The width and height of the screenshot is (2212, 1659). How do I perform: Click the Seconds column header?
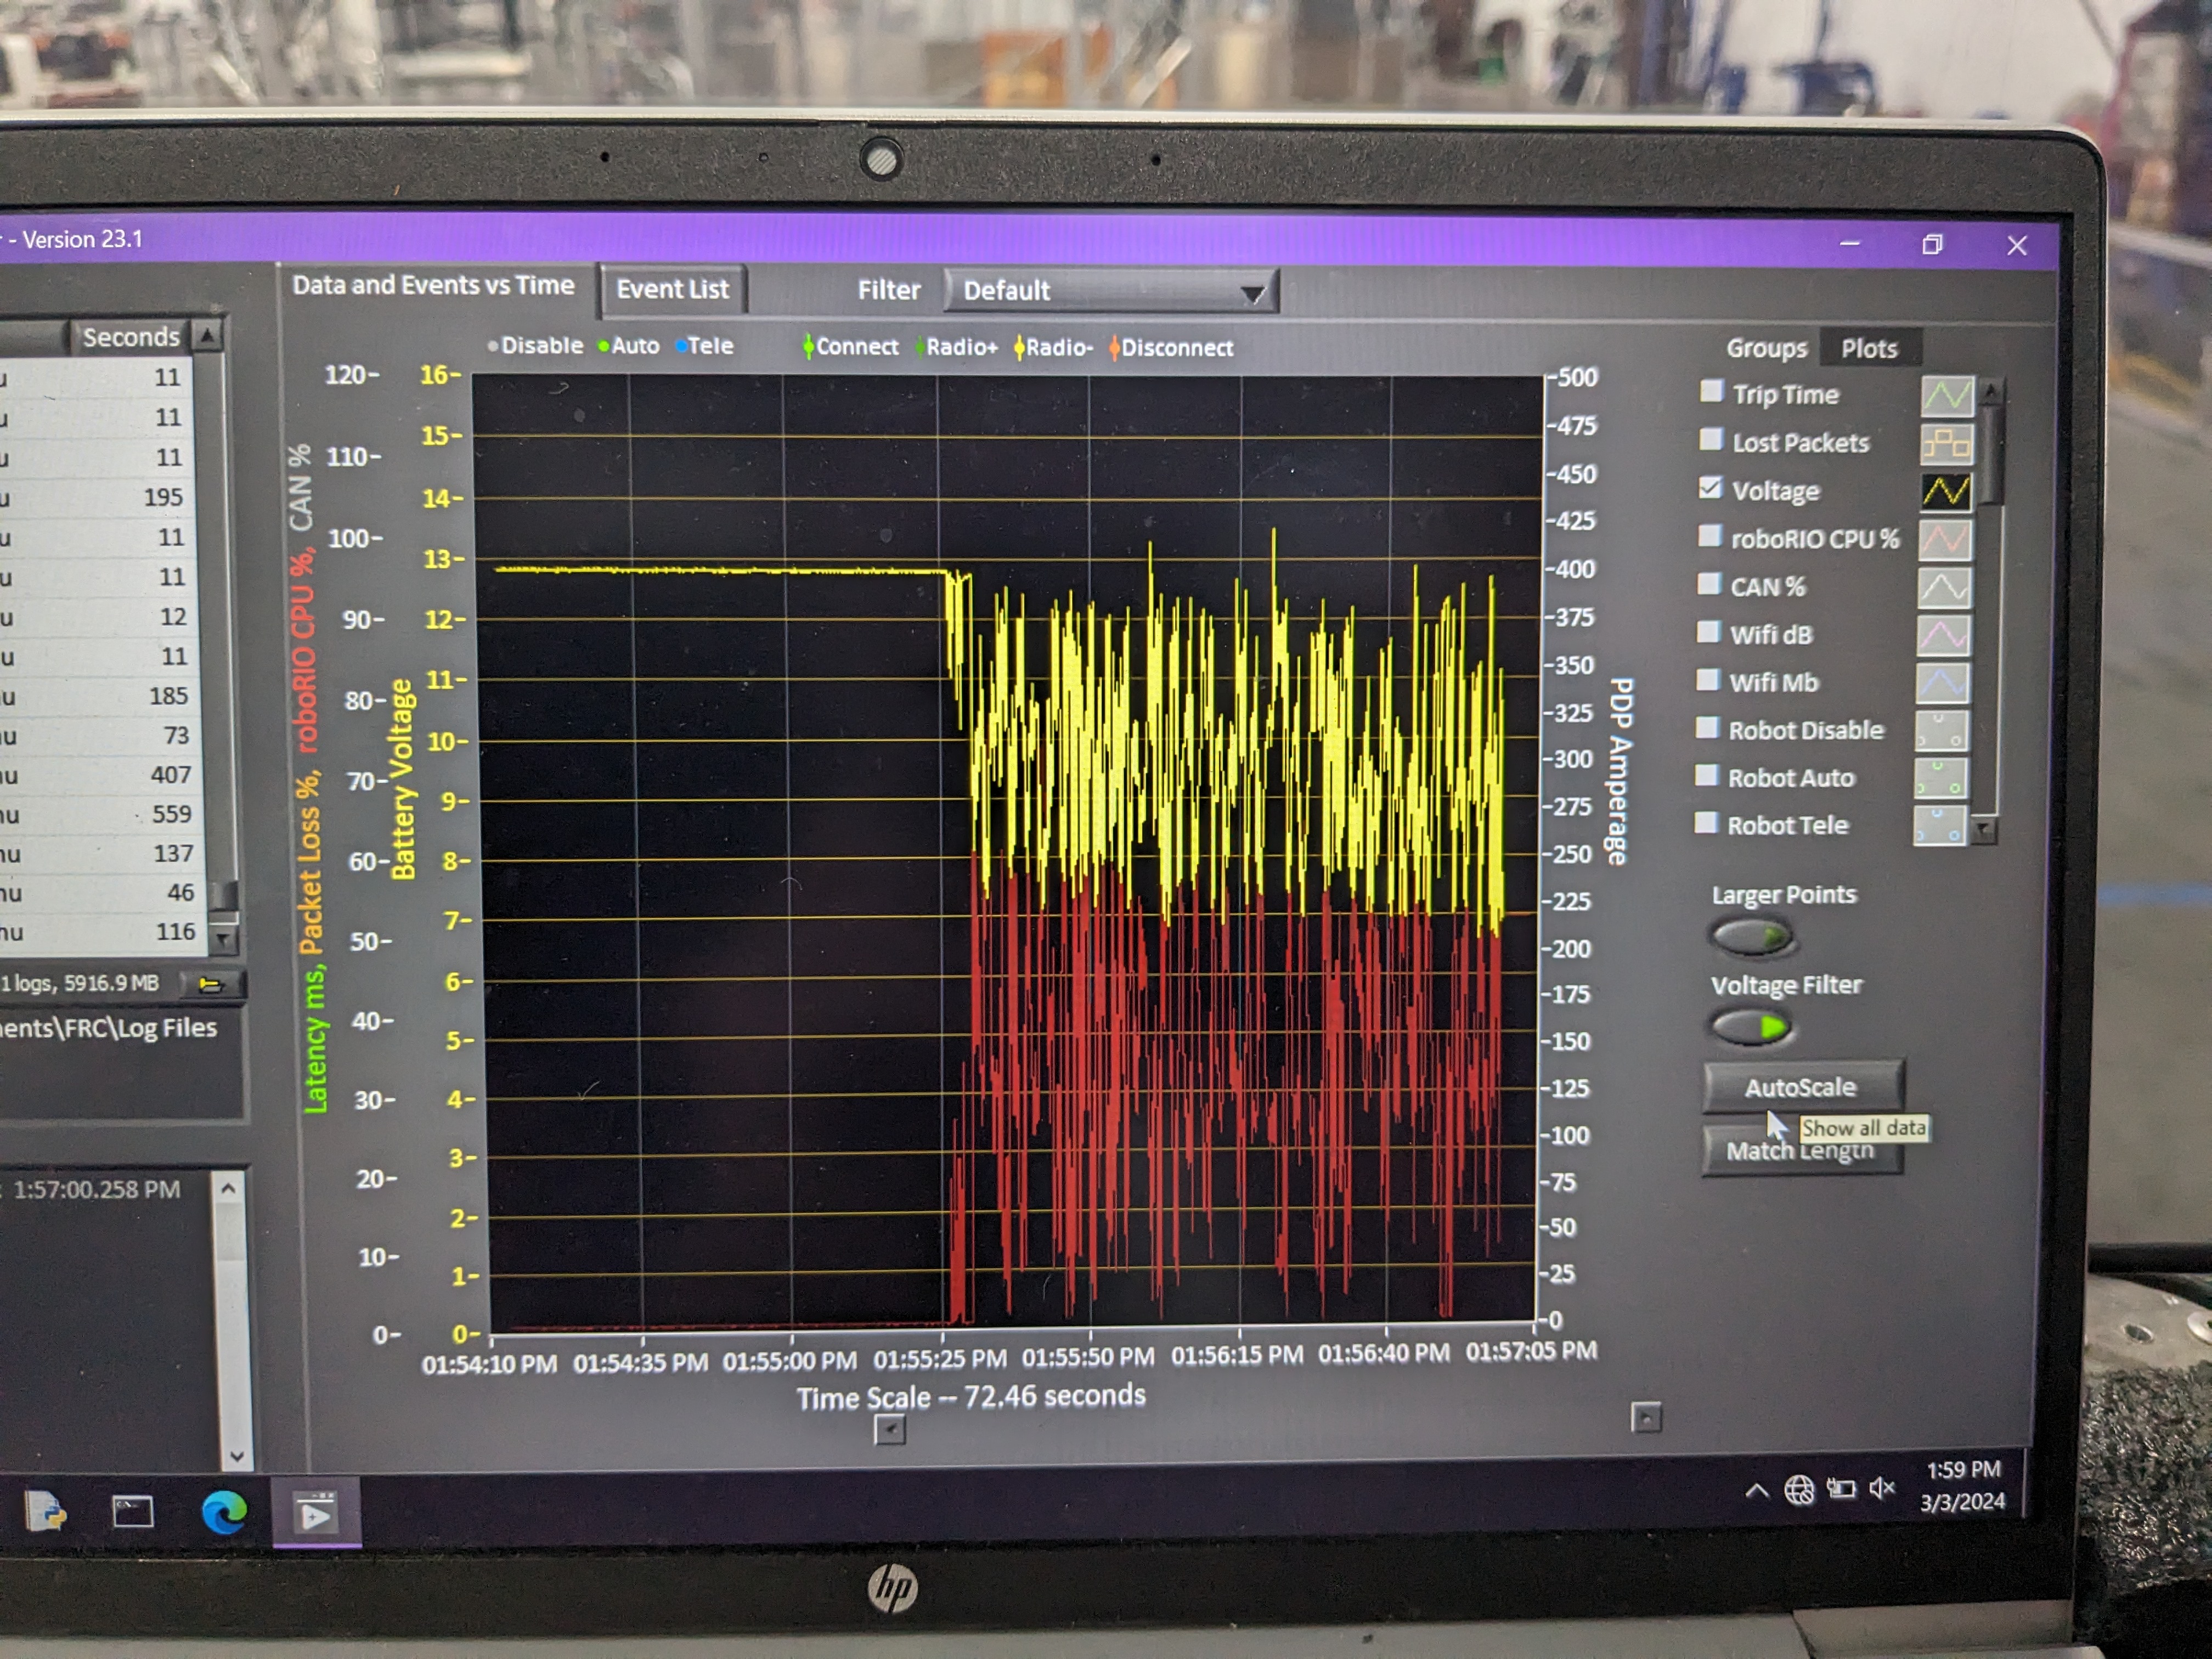[x=131, y=337]
